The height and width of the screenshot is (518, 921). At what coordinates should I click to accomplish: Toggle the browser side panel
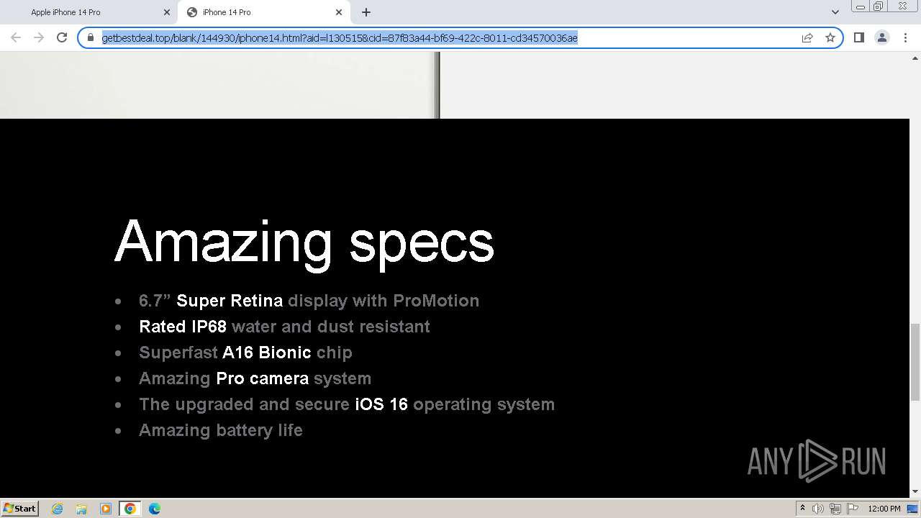859,37
